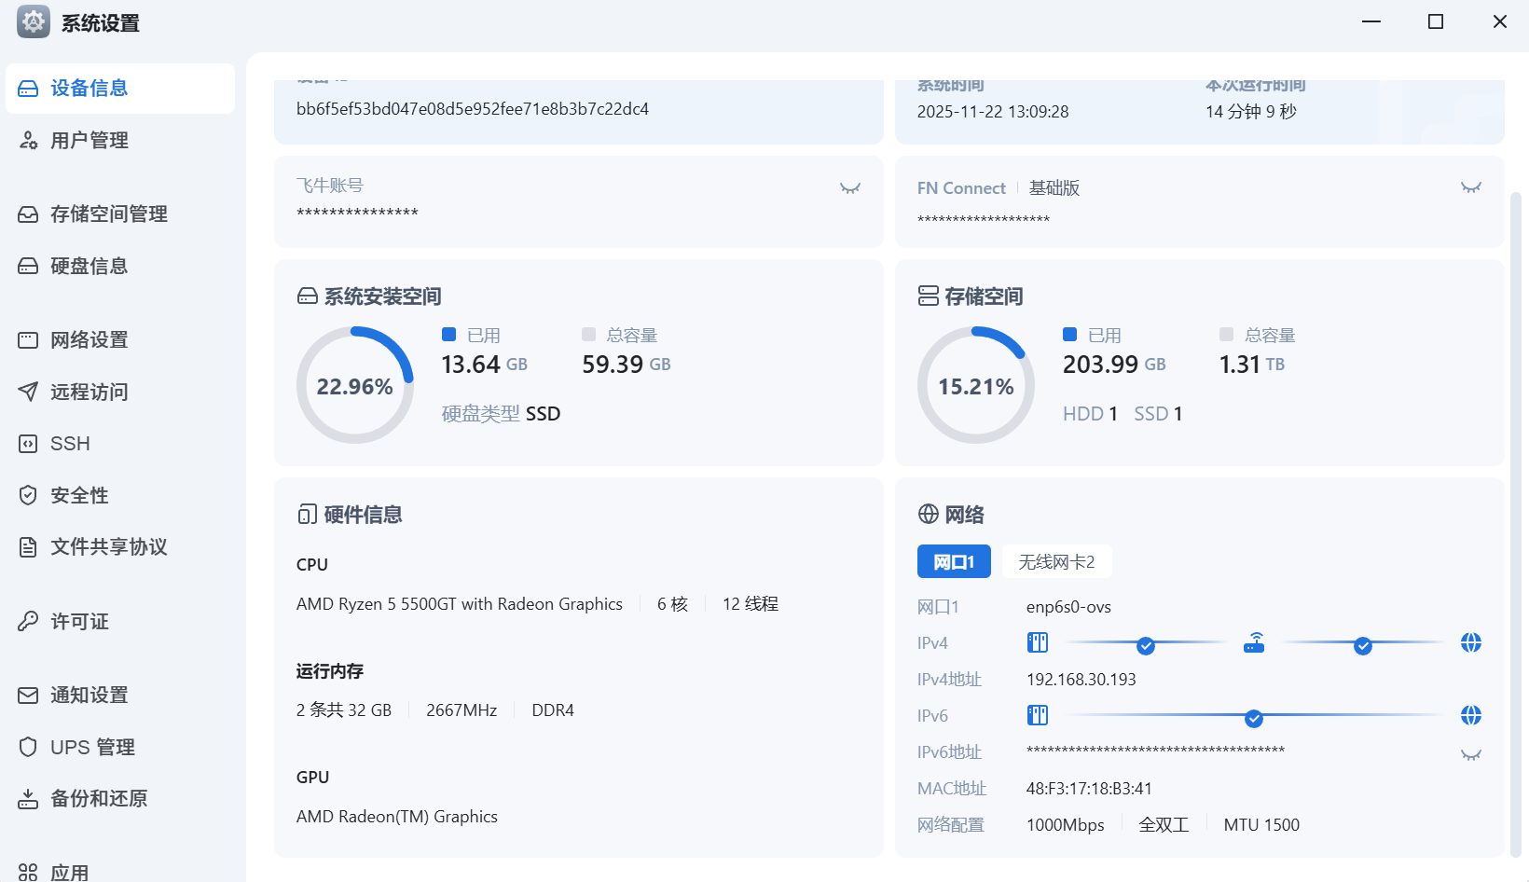The height and width of the screenshot is (882, 1529).
Task: Open 用户管理 in the sidebar
Action: tap(90, 141)
